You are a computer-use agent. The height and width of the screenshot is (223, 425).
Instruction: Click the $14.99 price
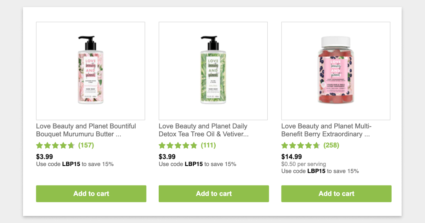click(x=291, y=156)
